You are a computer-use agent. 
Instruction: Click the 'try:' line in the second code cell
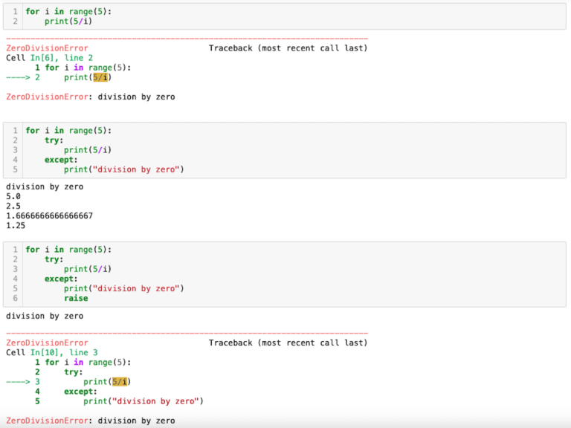[x=54, y=140]
